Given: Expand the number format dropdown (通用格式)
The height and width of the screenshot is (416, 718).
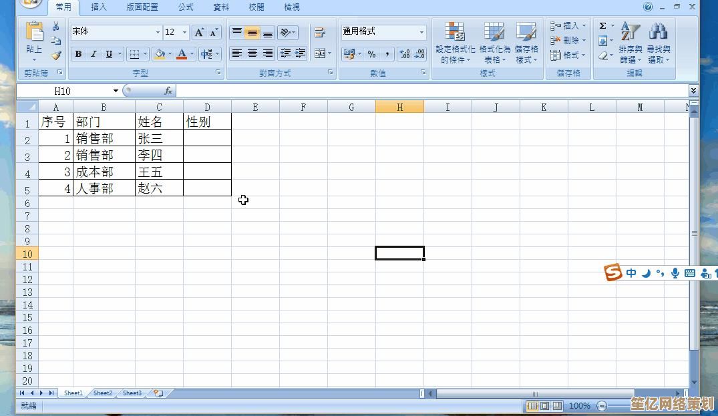Looking at the screenshot, I should 421,32.
